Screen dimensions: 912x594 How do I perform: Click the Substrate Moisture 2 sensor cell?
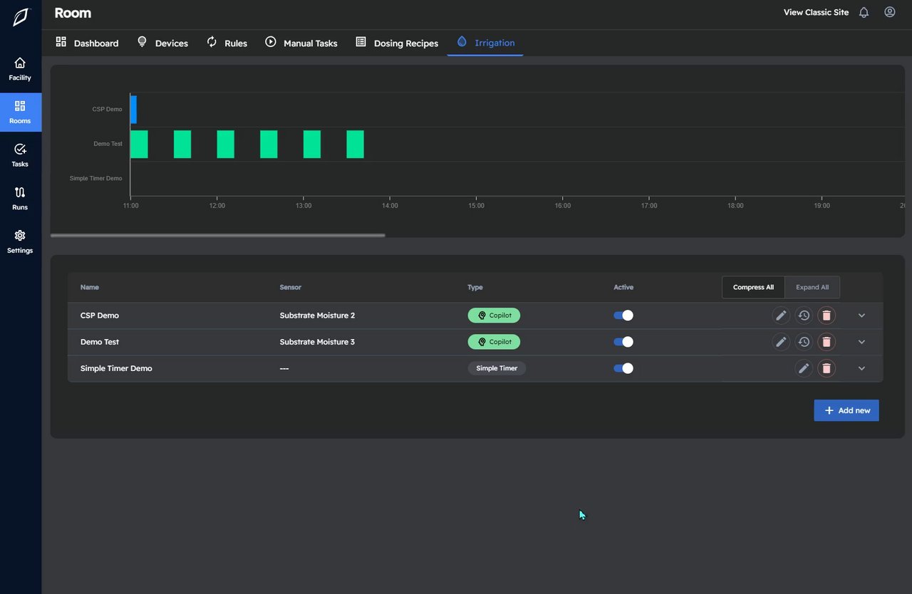[x=317, y=316]
